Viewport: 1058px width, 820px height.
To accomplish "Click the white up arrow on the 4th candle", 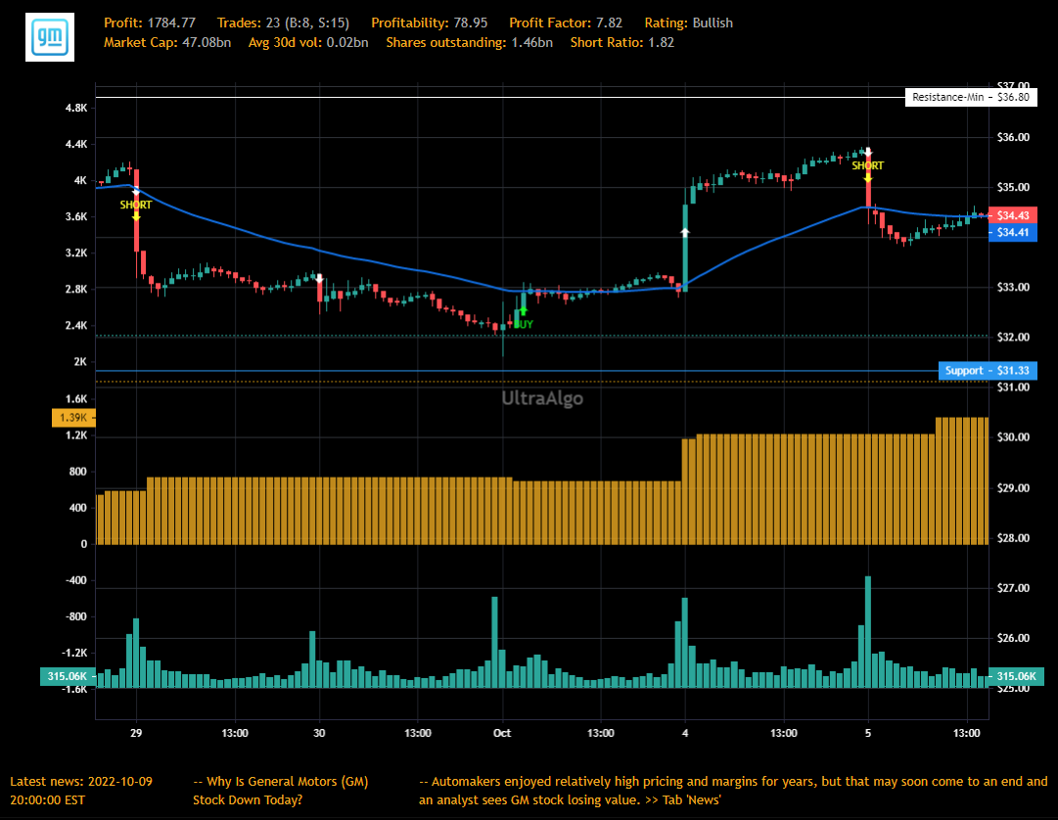I will coord(685,233).
